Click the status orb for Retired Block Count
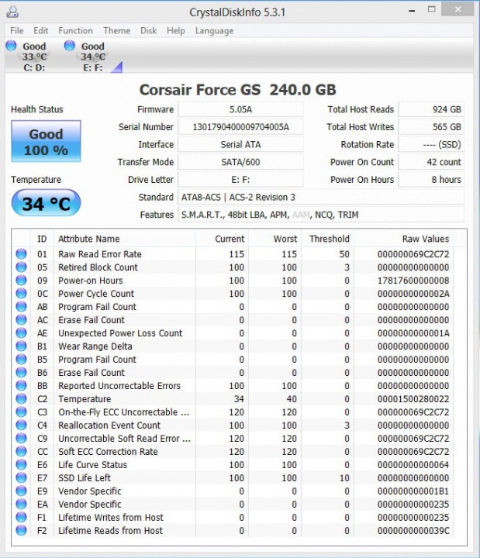This screenshot has height=558, width=480. click(22, 267)
